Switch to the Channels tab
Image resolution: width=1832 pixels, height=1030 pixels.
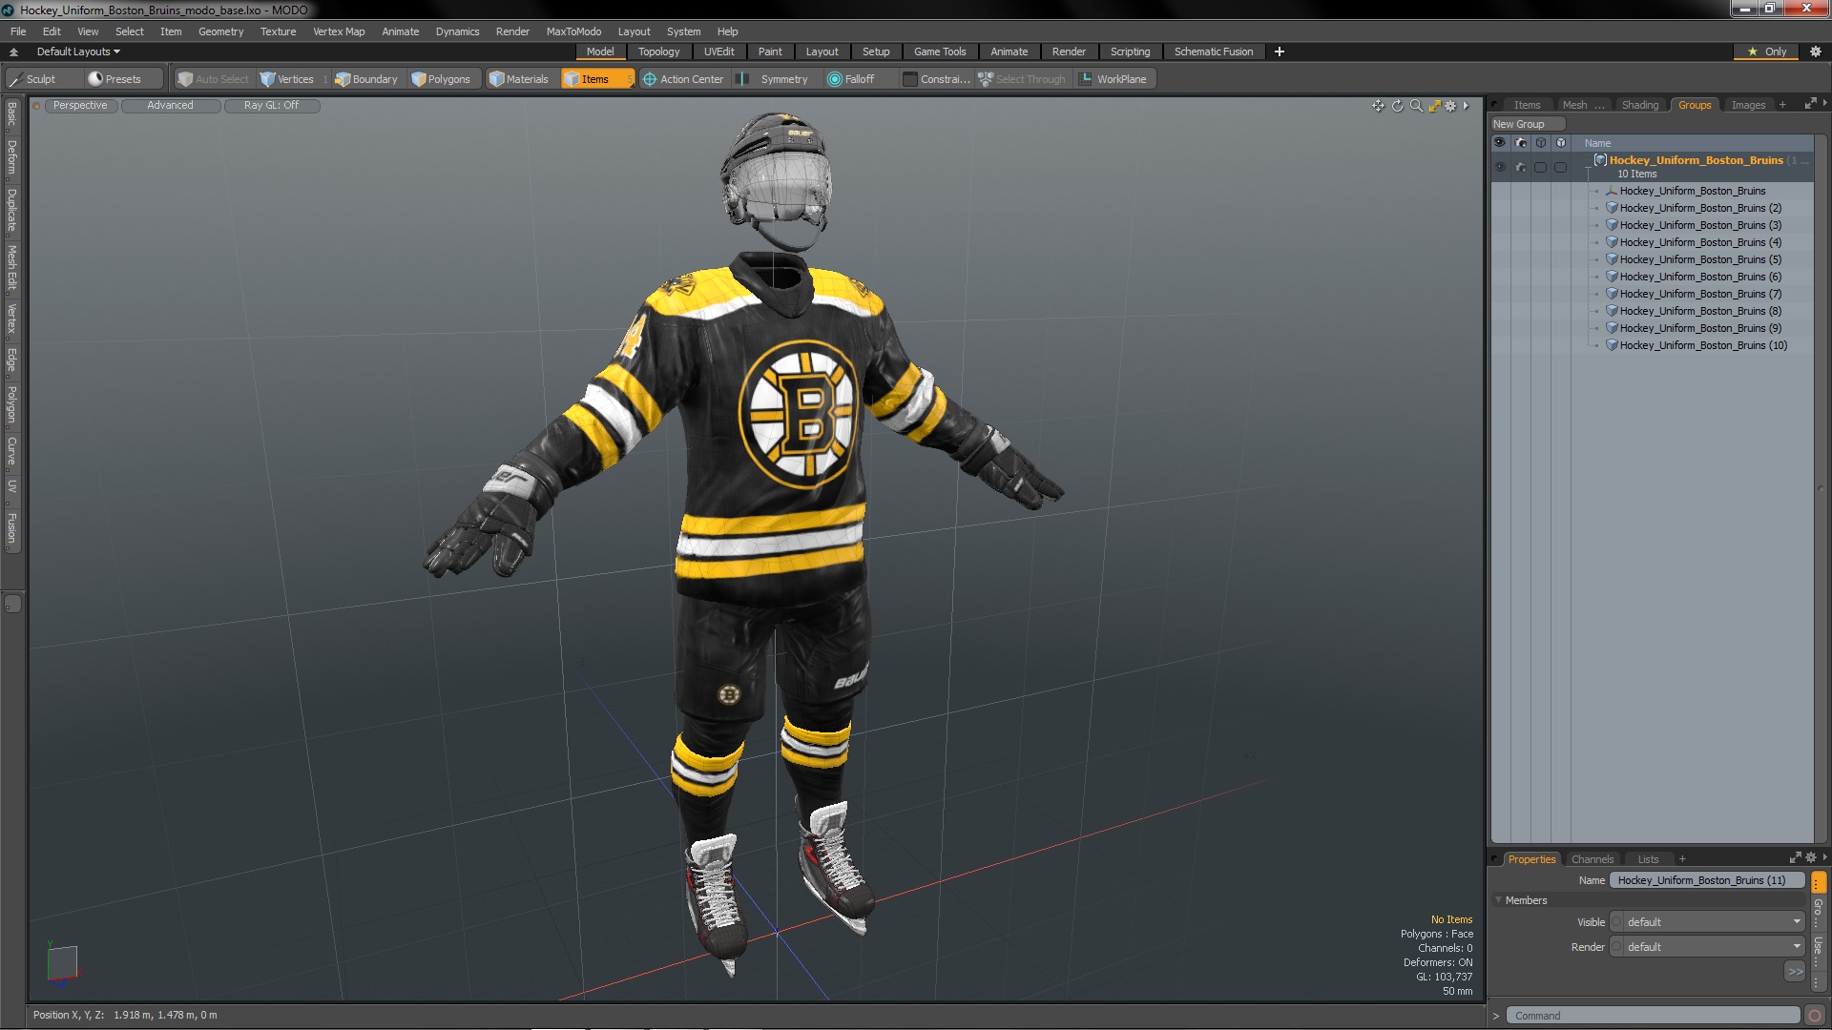click(1592, 859)
